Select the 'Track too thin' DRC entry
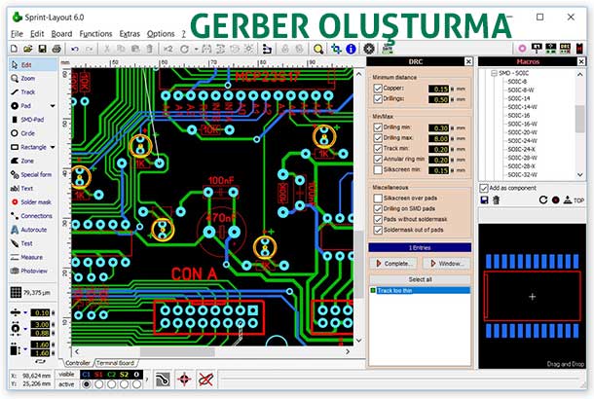Screen dimensions: 594x399 (x=420, y=290)
